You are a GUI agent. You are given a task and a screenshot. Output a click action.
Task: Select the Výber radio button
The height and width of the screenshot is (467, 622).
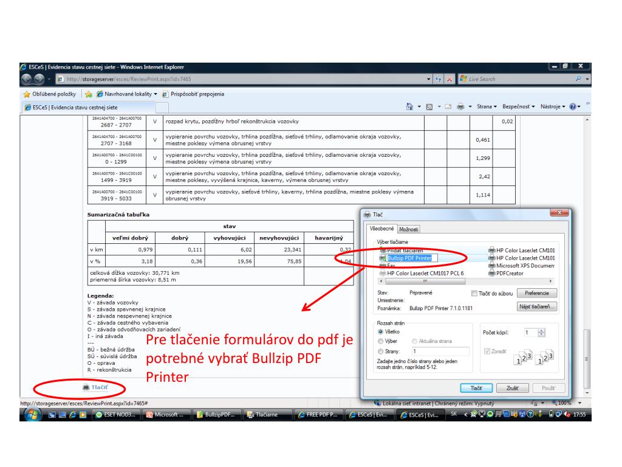click(x=380, y=341)
